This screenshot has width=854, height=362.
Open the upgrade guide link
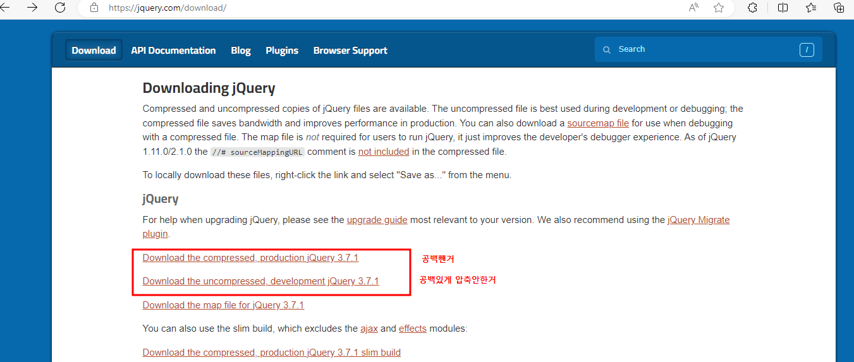click(x=377, y=220)
